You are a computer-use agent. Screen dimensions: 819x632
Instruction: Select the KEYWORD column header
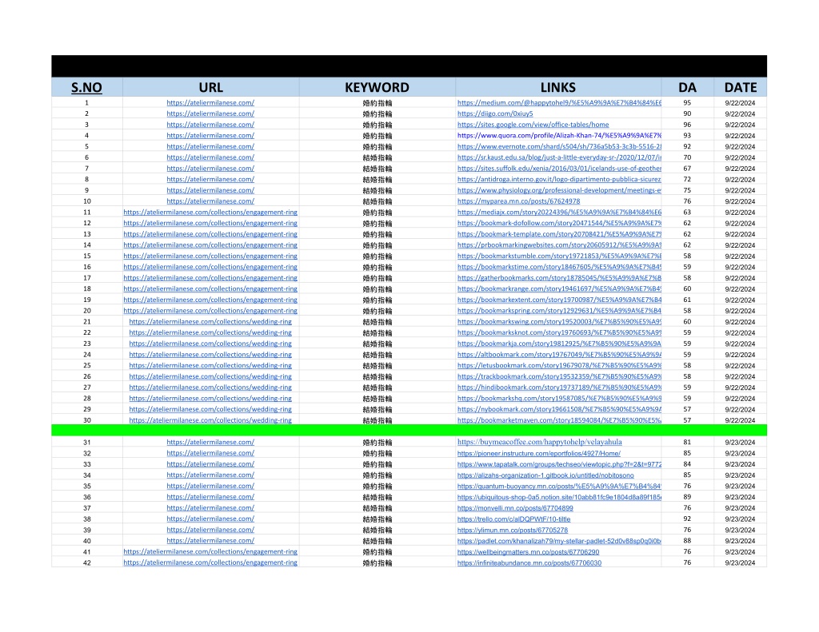[378, 87]
